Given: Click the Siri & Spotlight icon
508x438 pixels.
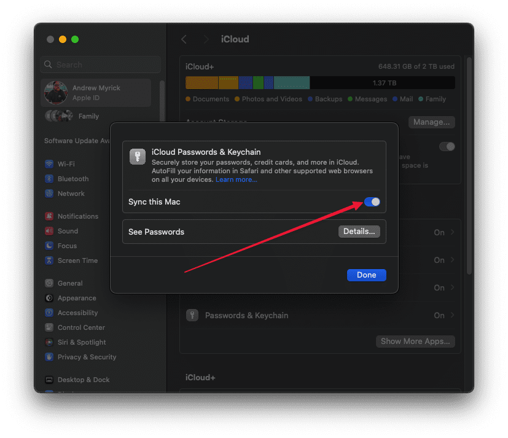Looking at the screenshot, I should [49, 342].
